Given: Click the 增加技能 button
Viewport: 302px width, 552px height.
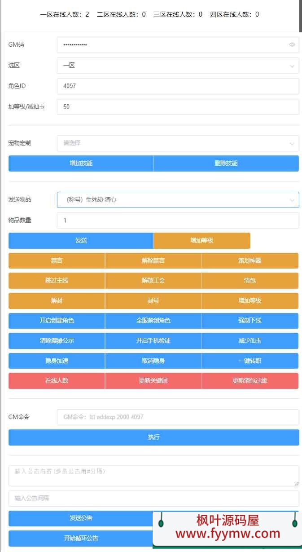Looking at the screenshot, I should pyautogui.click(x=81, y=163).
